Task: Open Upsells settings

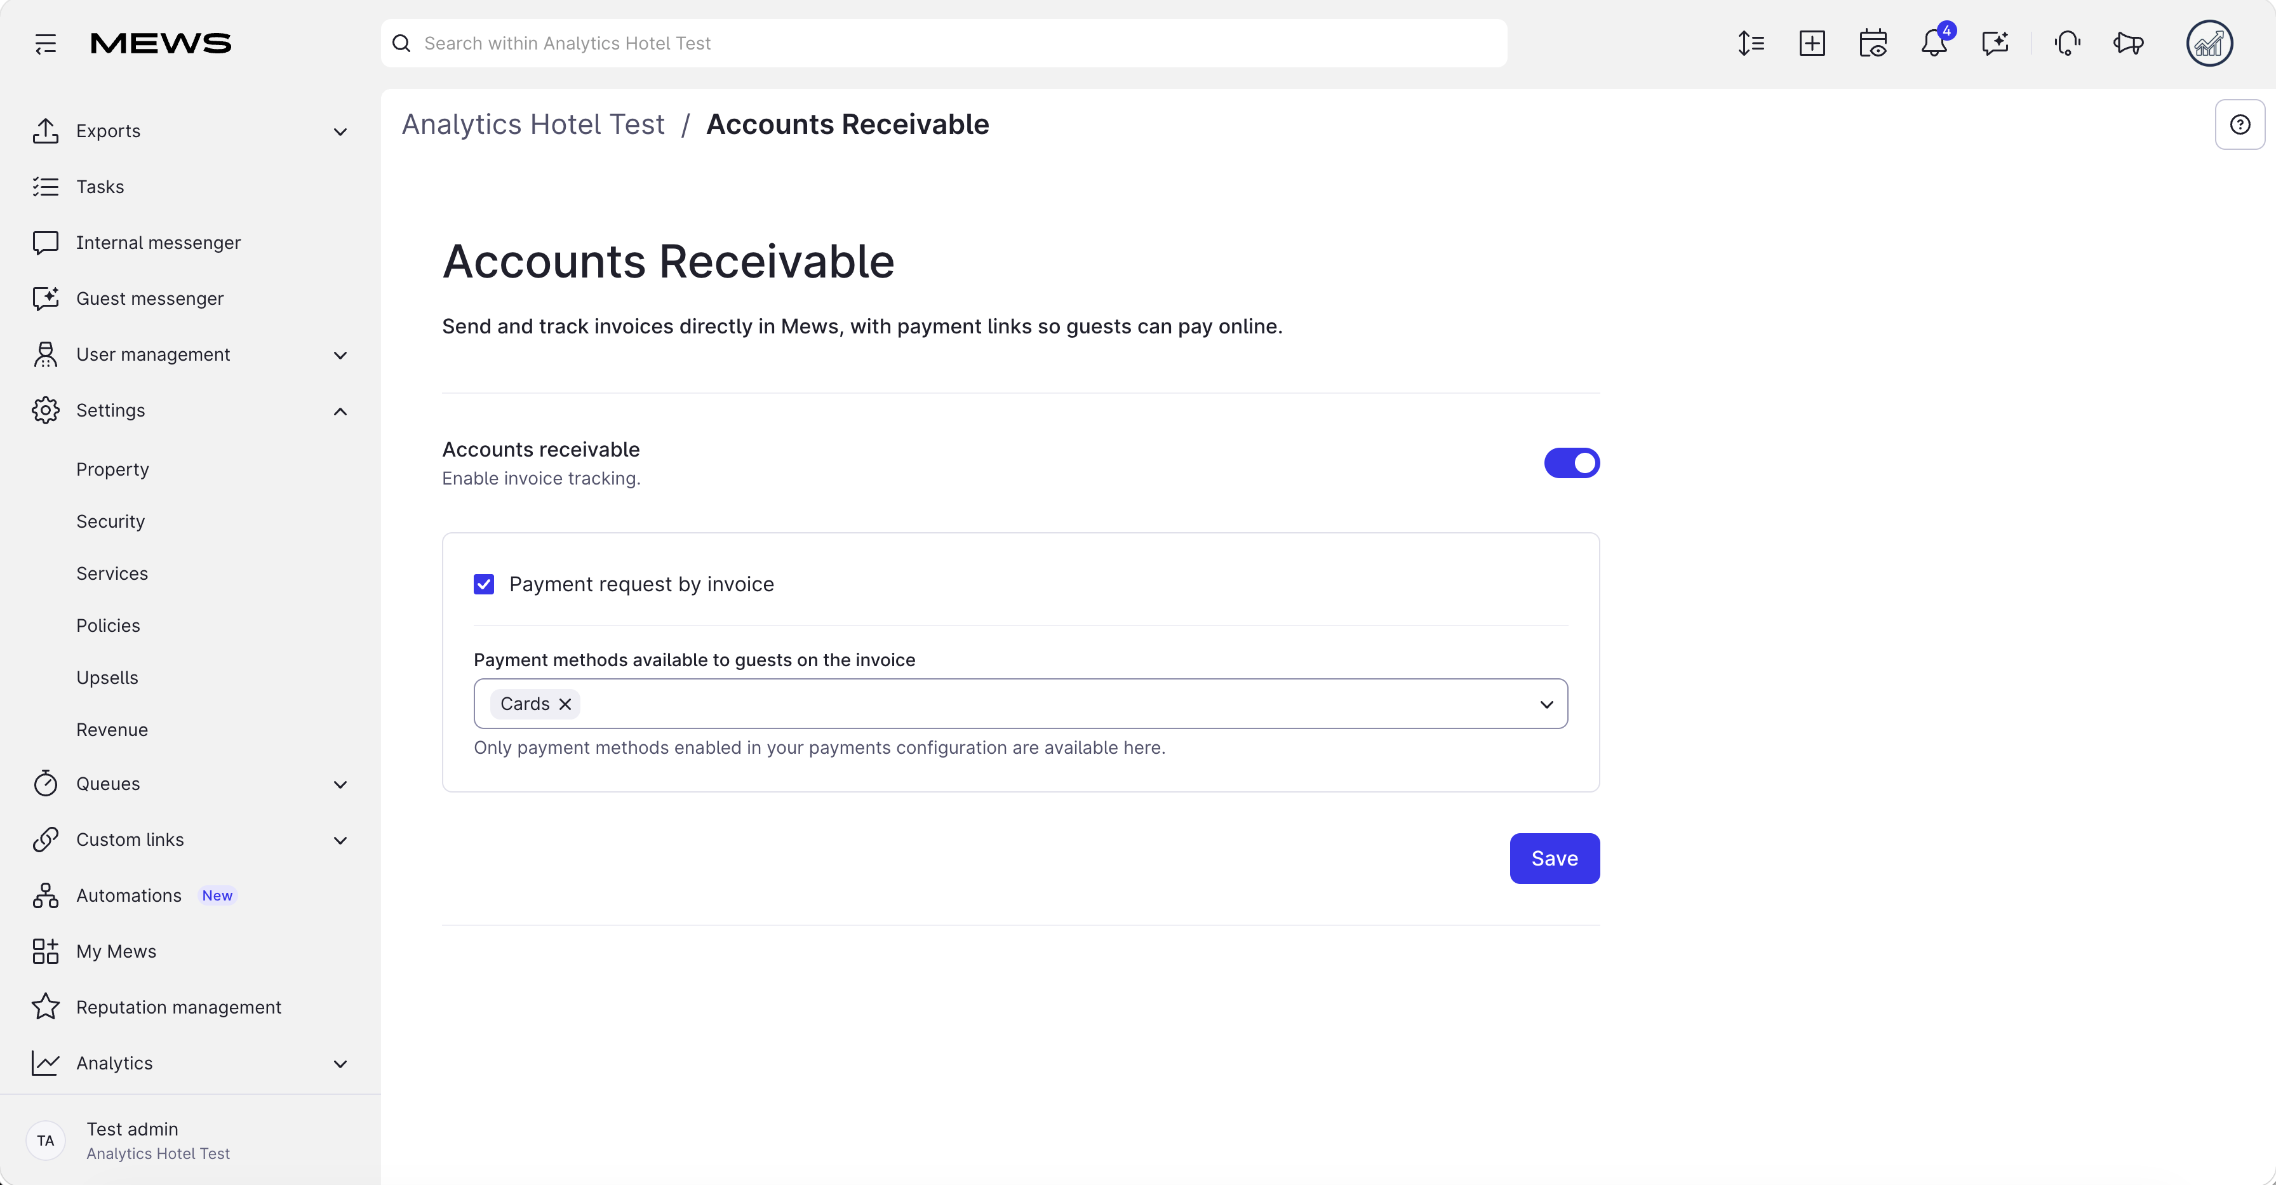Action: pyautogui.click(x=107, y=678)
